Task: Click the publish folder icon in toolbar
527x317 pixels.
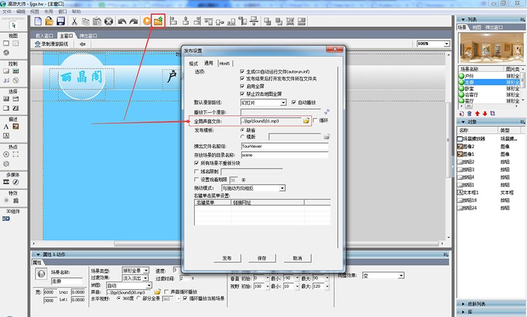Action: pyautogui.click(x=159, y=21)
